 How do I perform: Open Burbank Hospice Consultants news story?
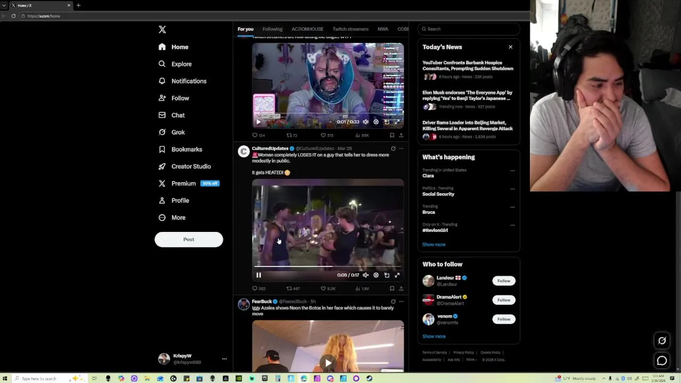(x=468, y=69)
